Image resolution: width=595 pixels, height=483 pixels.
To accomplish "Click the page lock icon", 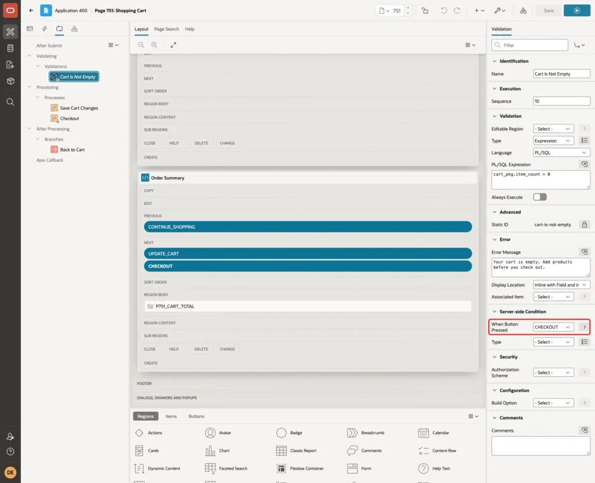I will coord(425,10).
